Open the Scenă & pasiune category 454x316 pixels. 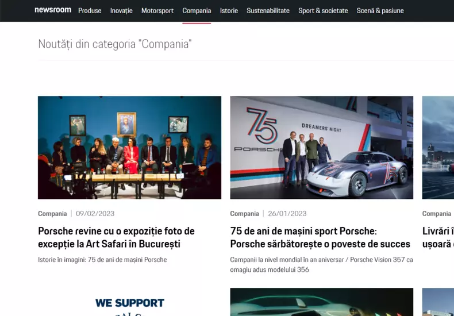coord(380,11)
